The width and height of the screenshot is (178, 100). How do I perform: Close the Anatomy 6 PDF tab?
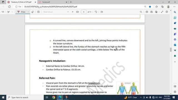(x=35, y=2)
